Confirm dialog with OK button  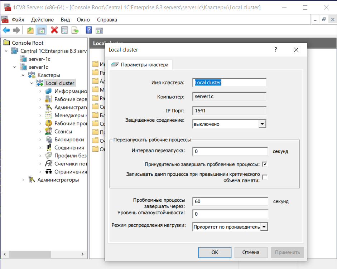215,252
